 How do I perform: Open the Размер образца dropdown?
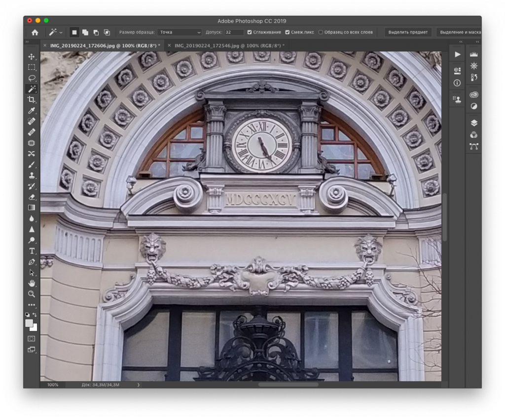(180, 32)
